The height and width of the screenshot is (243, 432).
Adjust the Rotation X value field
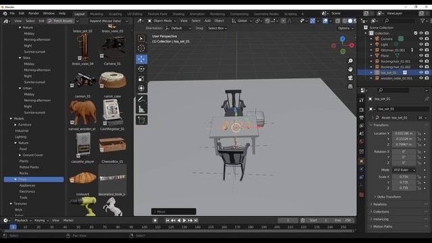(404, 152)
